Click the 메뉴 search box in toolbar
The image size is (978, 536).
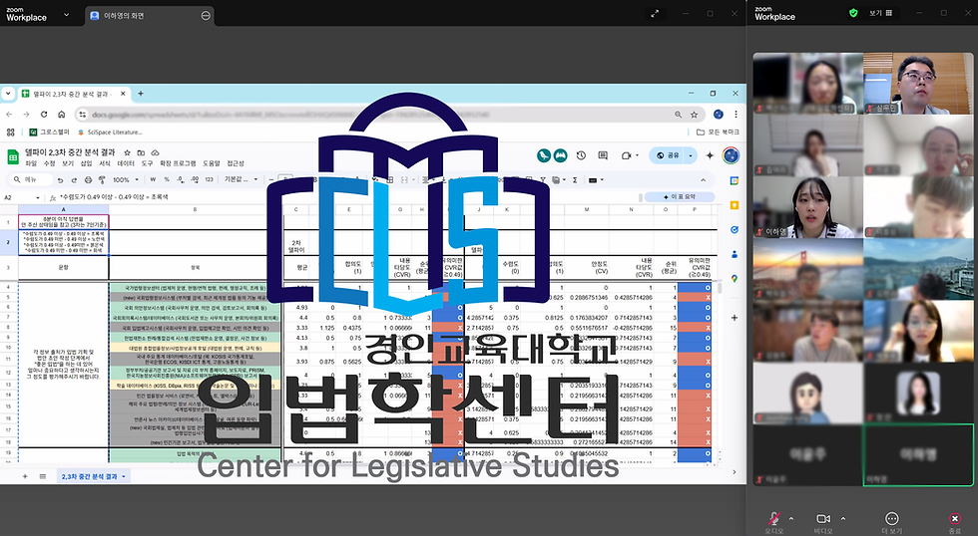coord(31,180)
